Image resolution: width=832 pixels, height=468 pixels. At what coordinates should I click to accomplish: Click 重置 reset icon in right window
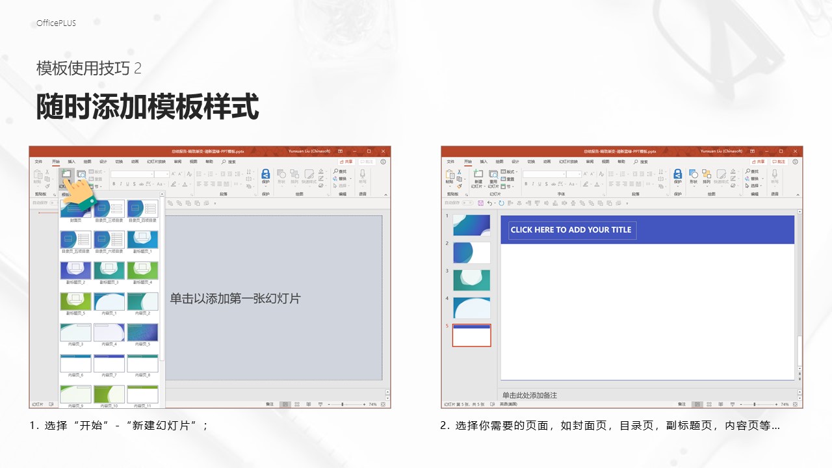tap(503, 179)
